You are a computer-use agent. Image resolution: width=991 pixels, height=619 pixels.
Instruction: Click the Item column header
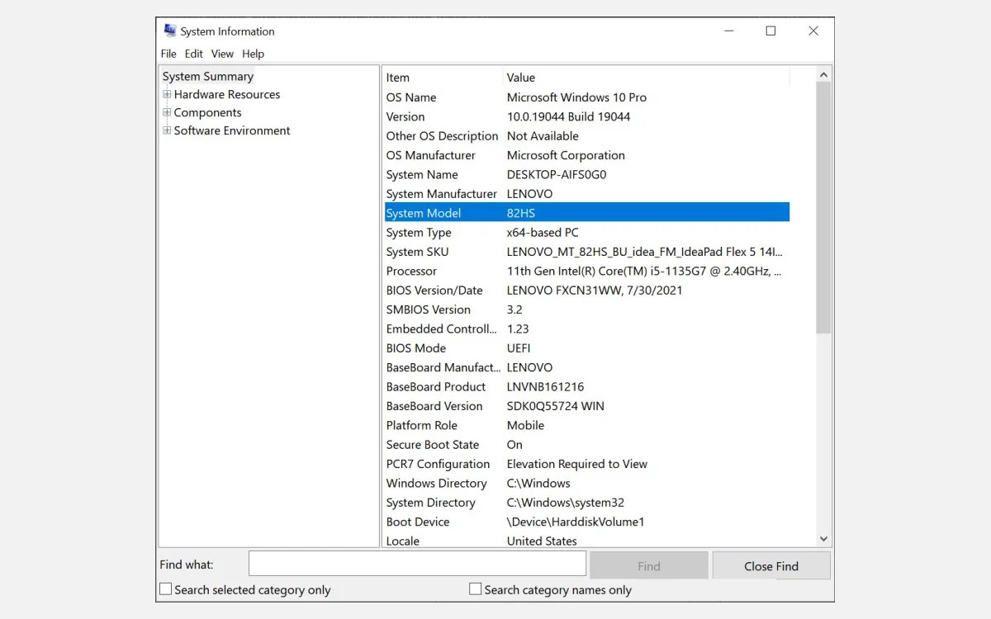[398, 77]
